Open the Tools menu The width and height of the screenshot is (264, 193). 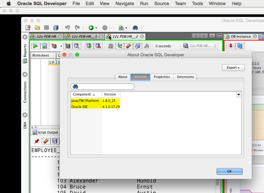click(x=197, y=4)
